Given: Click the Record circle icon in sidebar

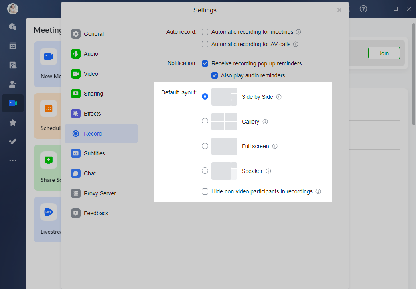Looking at the screenshot, I should tap(76, 134).
